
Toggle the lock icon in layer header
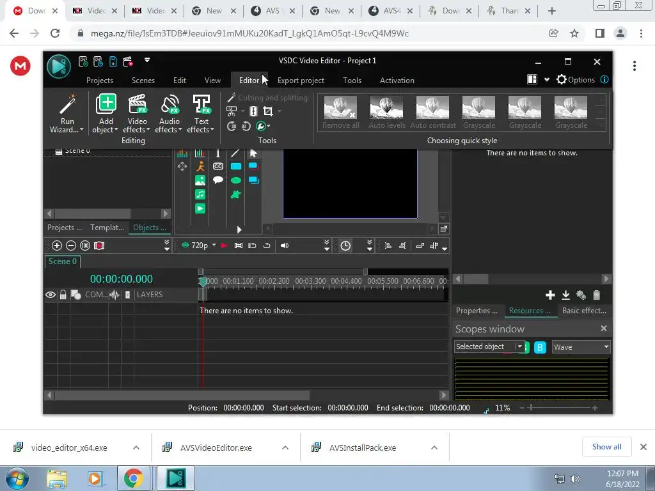pos(63,295)
